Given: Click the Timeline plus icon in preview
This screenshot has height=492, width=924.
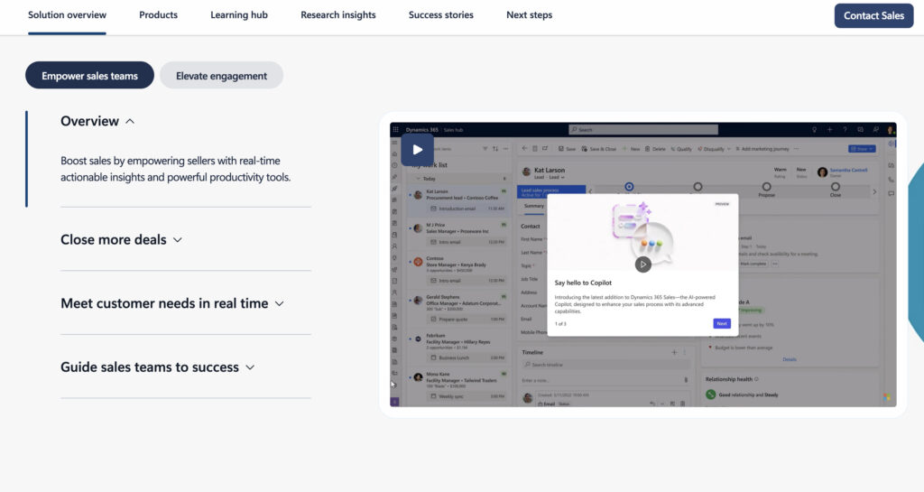Looking at the screenshot, I should 674,352.
